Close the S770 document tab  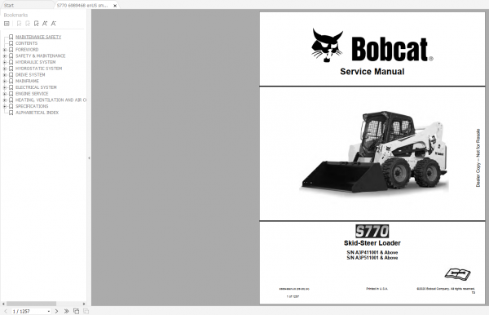click(115, 6)
